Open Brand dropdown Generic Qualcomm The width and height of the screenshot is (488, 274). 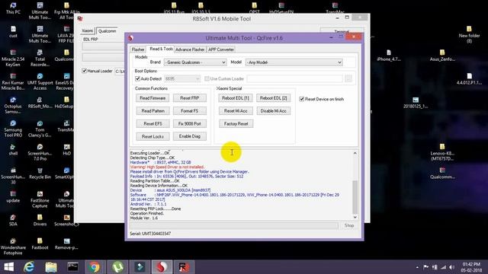coord(195,62)
